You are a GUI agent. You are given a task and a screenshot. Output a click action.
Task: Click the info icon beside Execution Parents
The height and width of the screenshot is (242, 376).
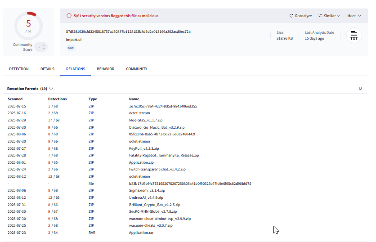(51, 89)
